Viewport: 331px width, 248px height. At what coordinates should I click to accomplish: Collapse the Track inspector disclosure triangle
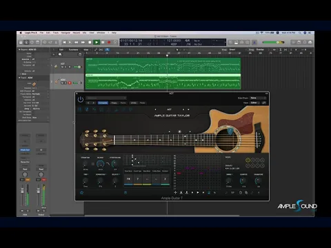click(x=19, y=78)
